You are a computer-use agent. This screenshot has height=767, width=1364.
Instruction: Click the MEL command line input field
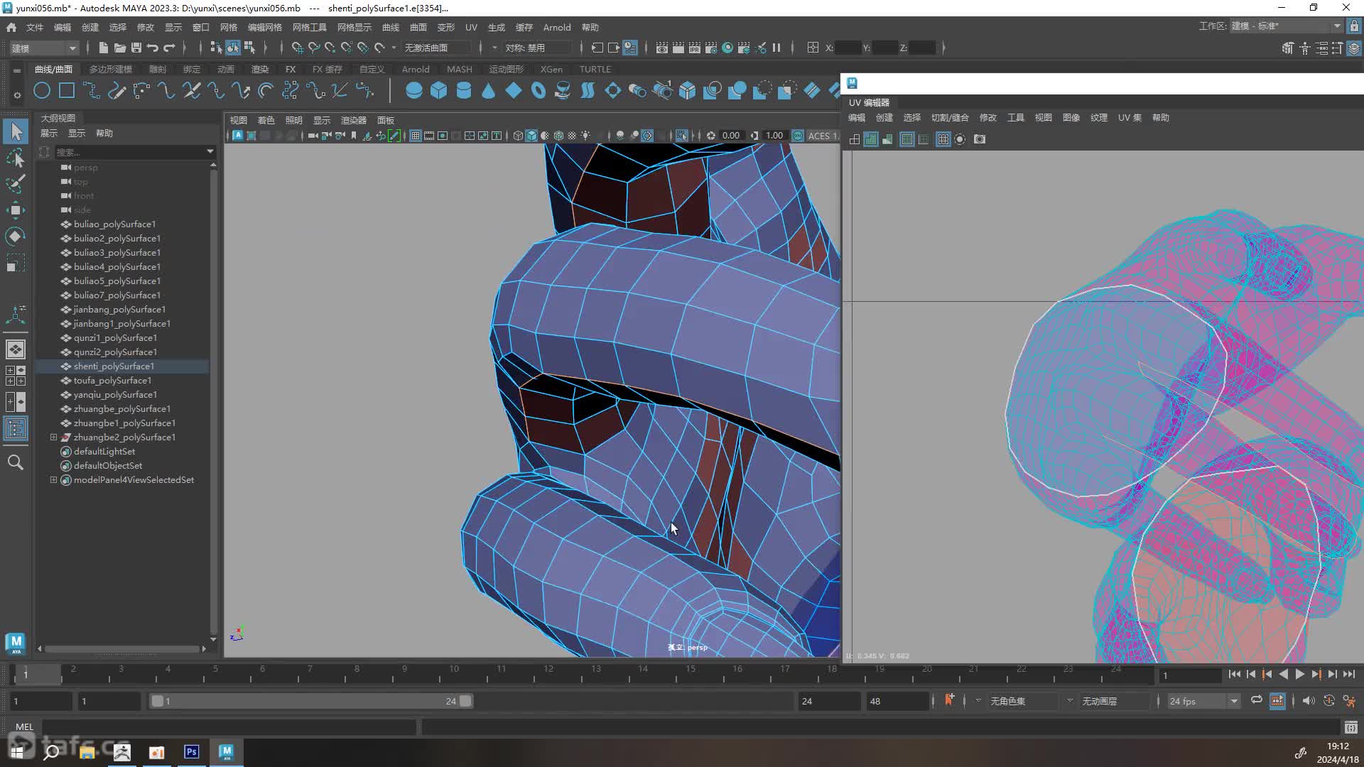tap(229, 727)
